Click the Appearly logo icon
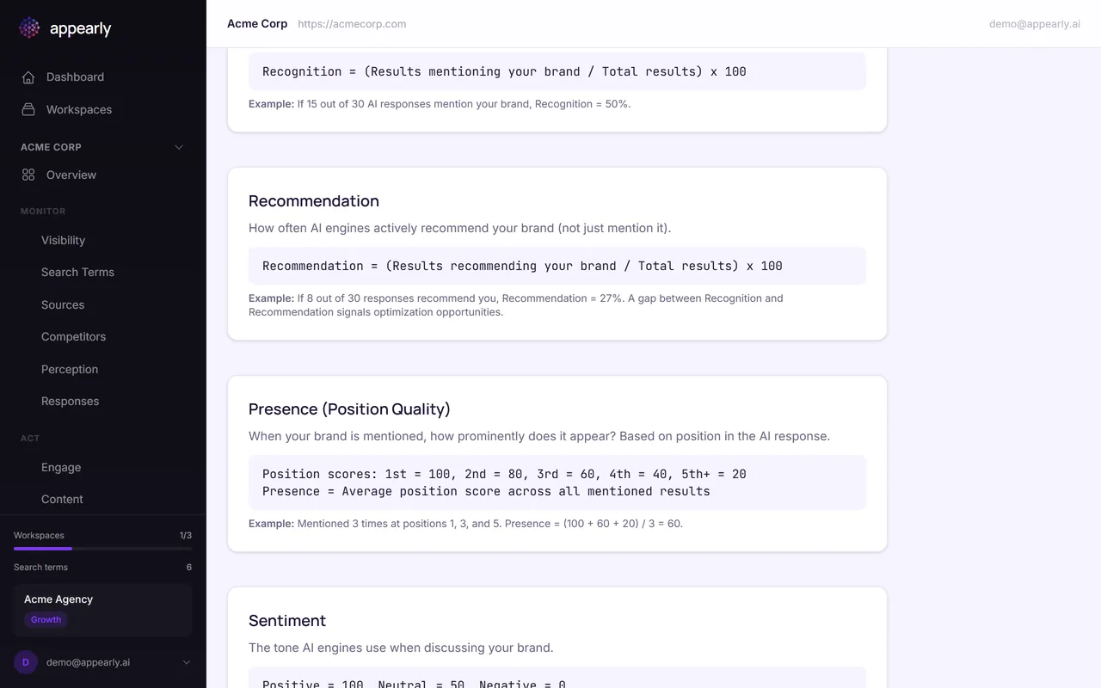1101x688 pixels. tap(29, 28)
